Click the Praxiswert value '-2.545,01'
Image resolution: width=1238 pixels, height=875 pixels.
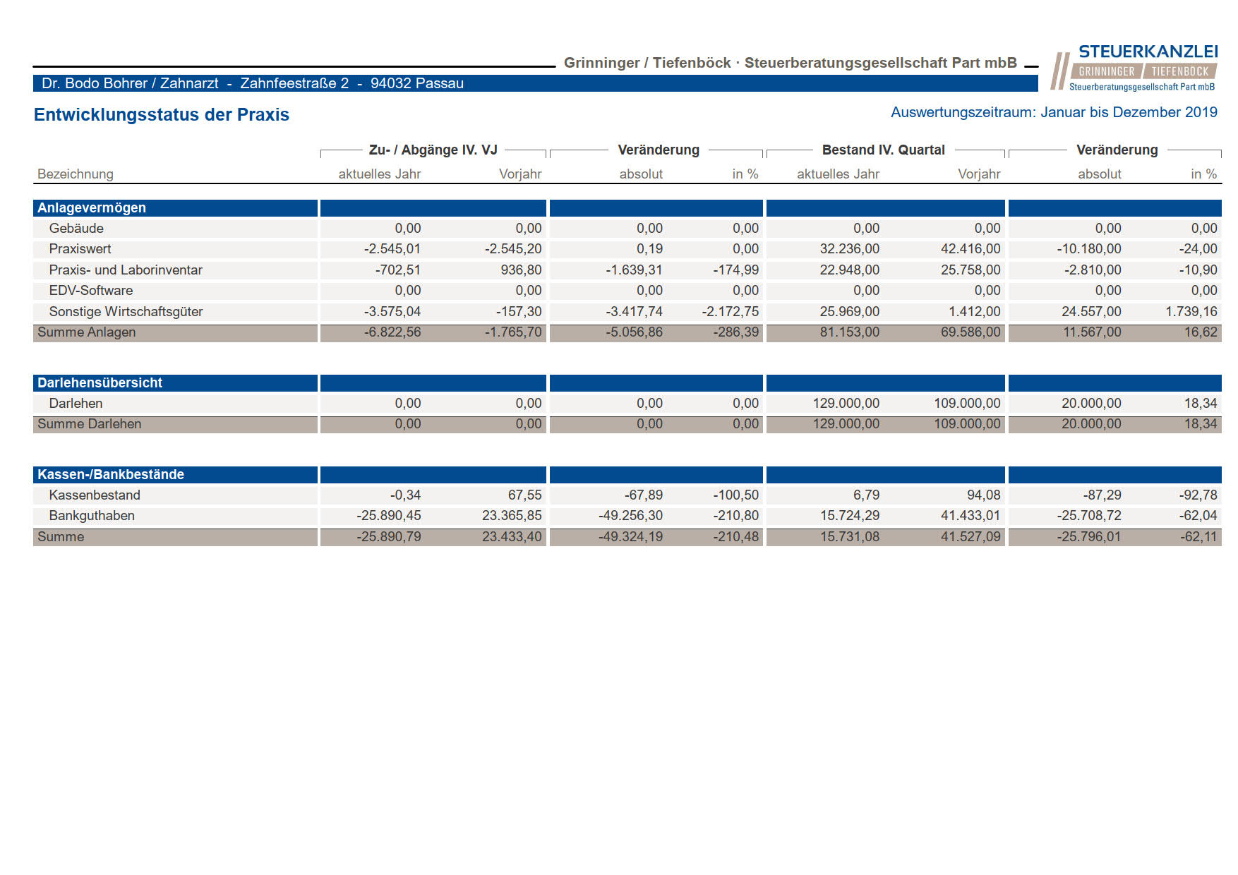(392, 249)
